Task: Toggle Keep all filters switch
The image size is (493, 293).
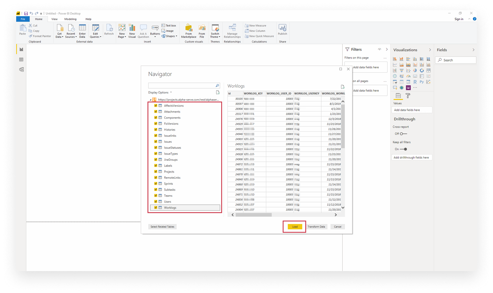Action: (403, 149)
